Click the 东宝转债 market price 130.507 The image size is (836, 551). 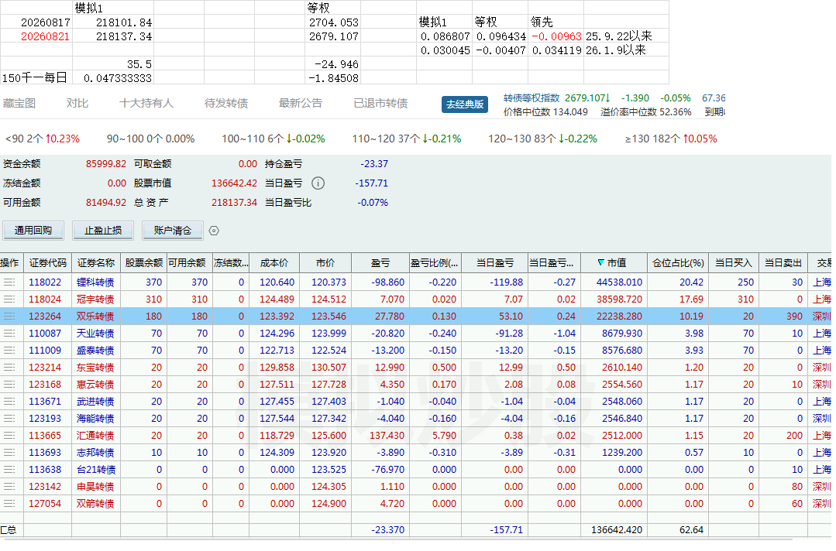329,368
